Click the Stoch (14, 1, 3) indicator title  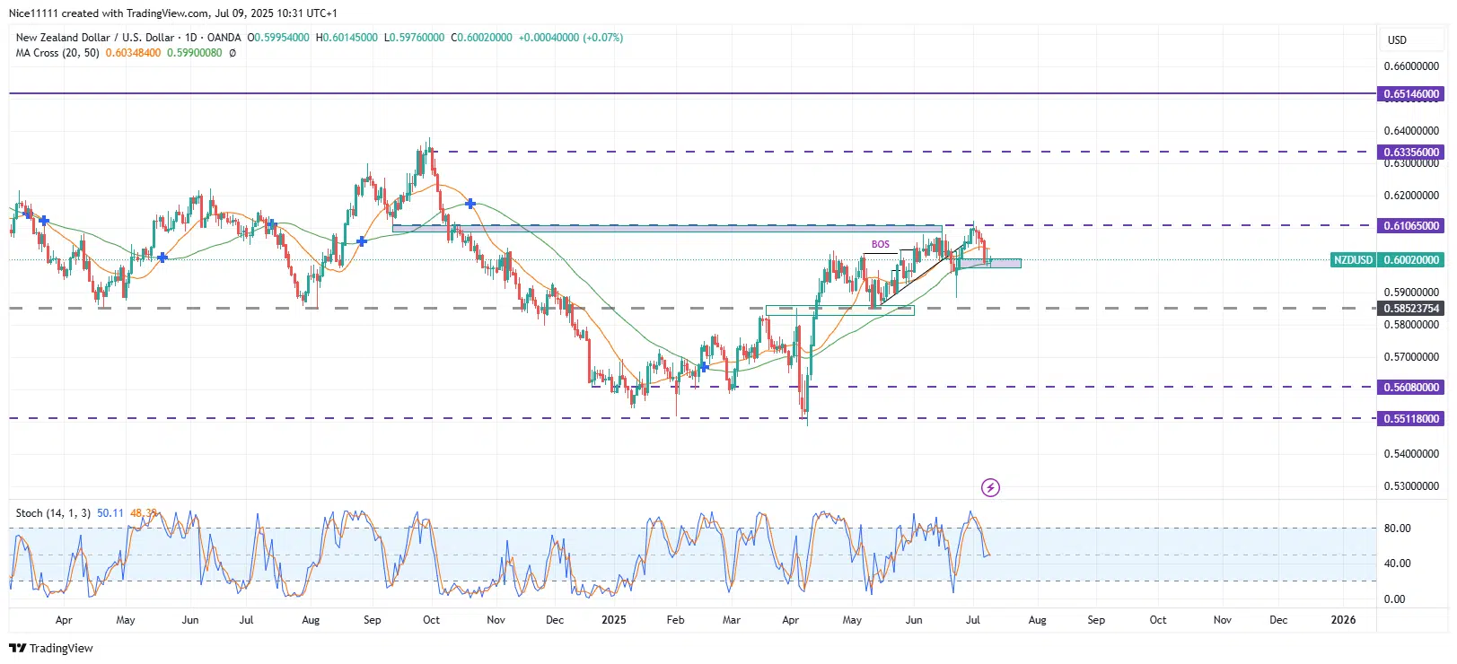pyautogui.click(x=53, y=513)
